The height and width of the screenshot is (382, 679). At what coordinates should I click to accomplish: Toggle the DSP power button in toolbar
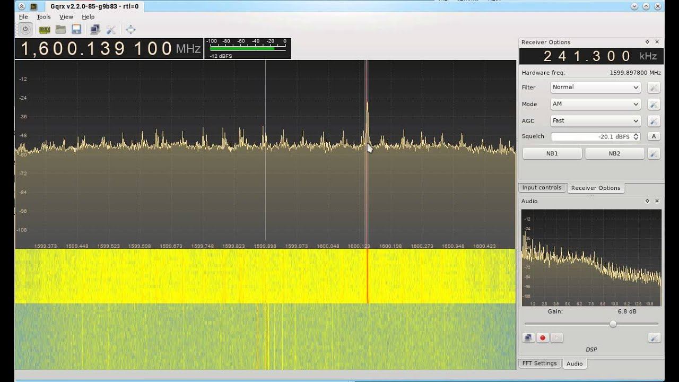[25, 29]
